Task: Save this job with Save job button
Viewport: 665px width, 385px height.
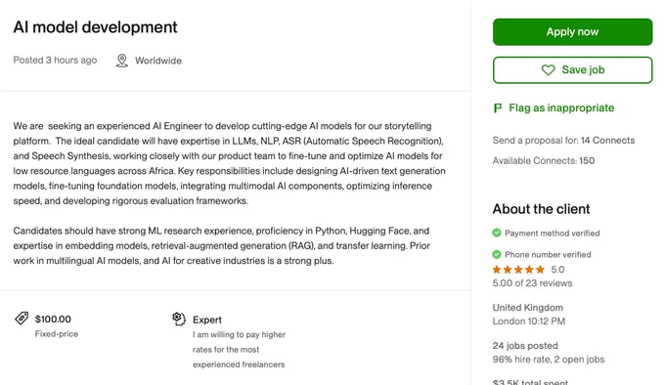Action: click(x=572, y=70)
